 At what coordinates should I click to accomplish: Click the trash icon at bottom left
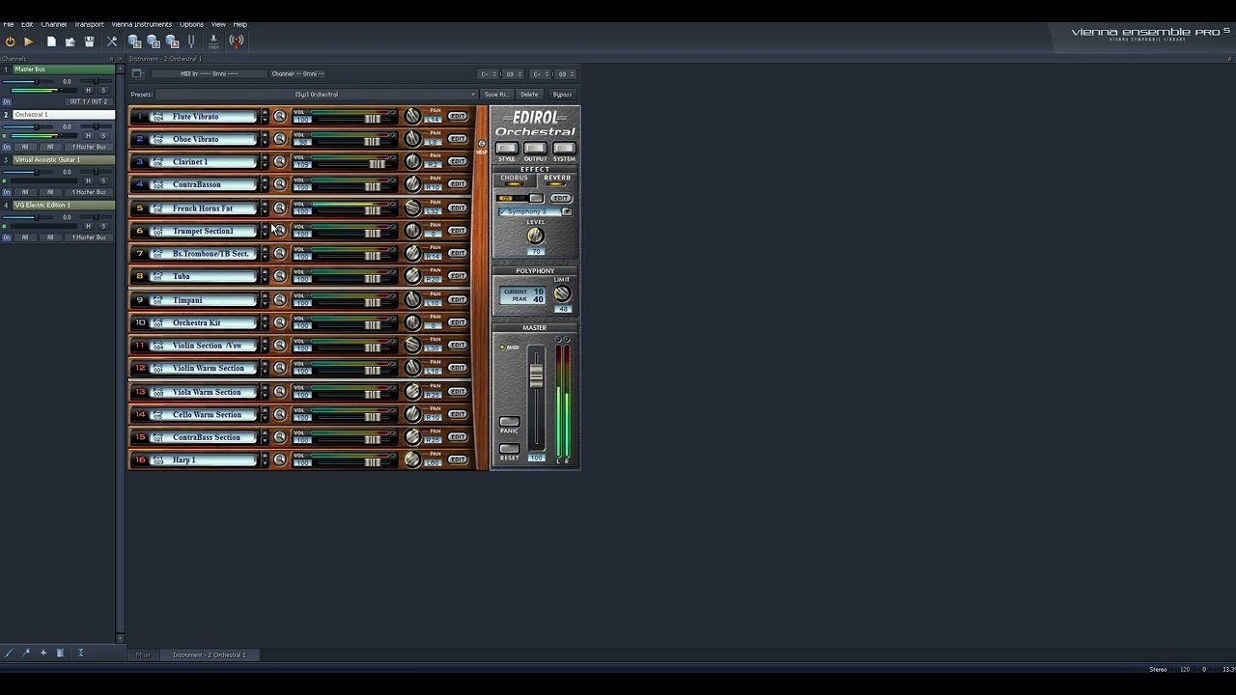(x=60, y=653)
